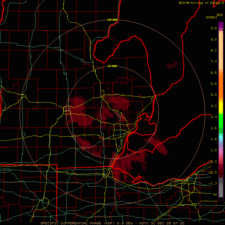Select the 7.4 value on color scale
Image resolution: width=225 pixels, height=225 pixels.
click(214, 61)
